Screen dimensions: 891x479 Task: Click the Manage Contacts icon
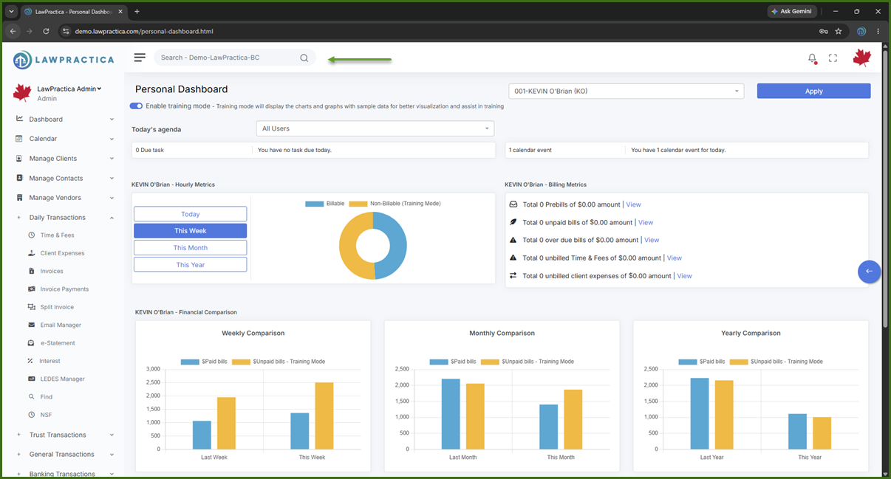tap(20, 178)
